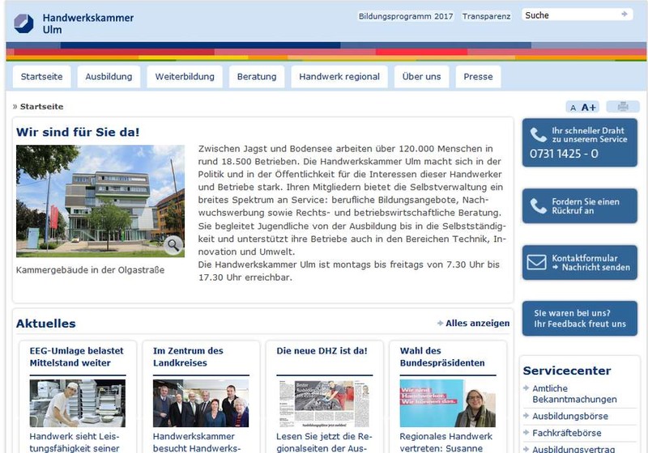Click teaser Lesen Sie jetzt die Regionalseiten
648x453 pixels.
(325, 442)
